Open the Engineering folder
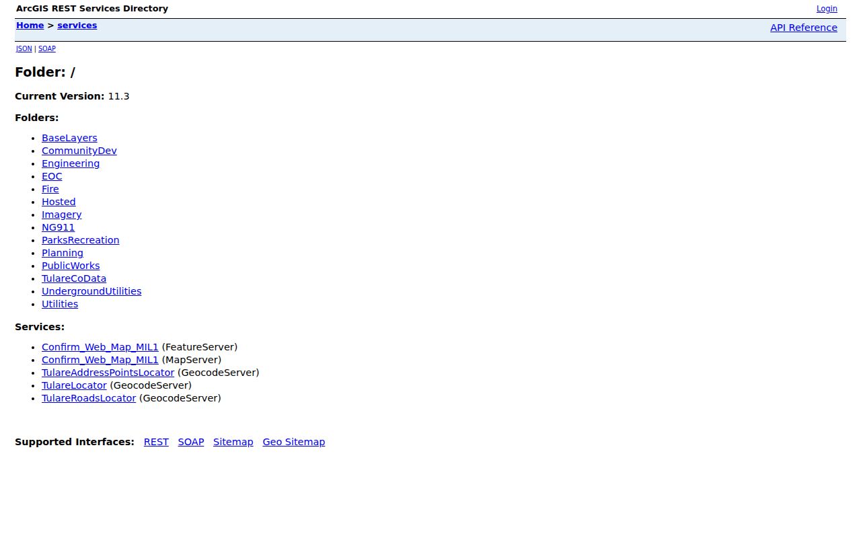This screenshot has height=538, width=861. (x=71, y=163)
